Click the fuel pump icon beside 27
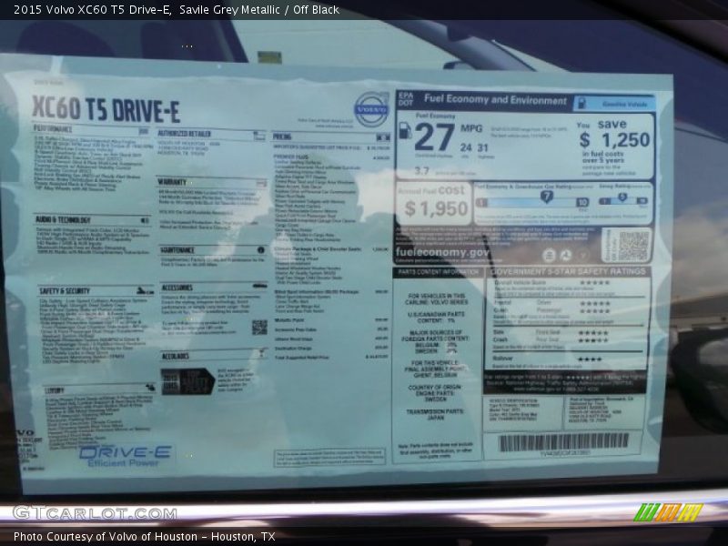Screen dimensions: 728x546 pos(405,131)
